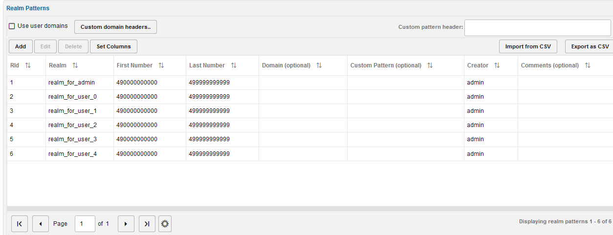Sort by Last Number column icon

(x=234, y=65)
